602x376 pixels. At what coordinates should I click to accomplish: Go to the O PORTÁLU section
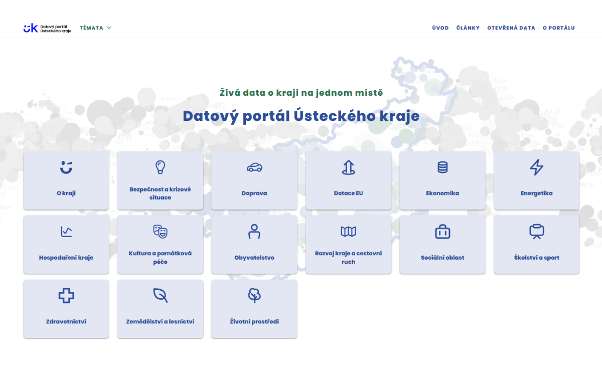pos(558,28)
